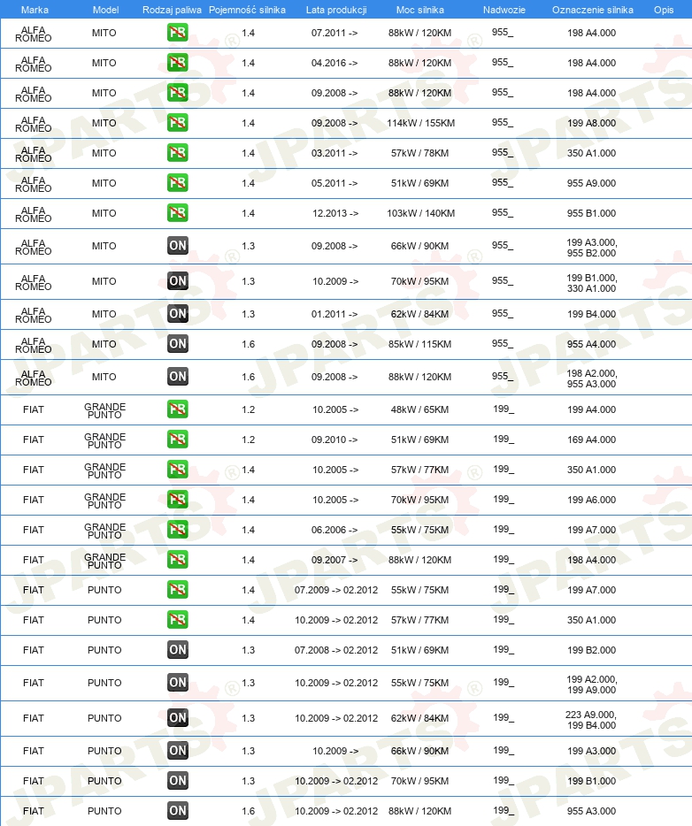Select the 223 A9.000, 199 B4.000 engine codes

(591, 720)
